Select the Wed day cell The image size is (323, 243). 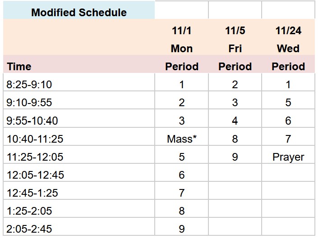tap(288, 49)
